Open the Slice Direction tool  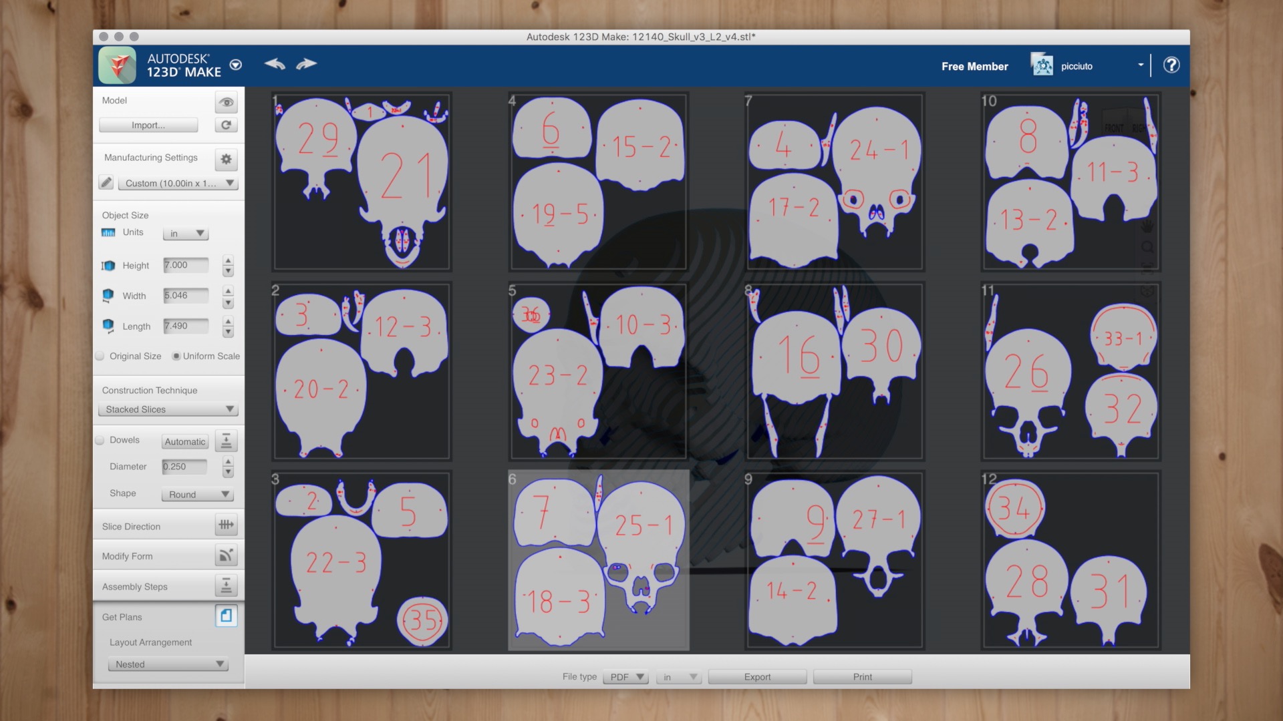[226, 525]
